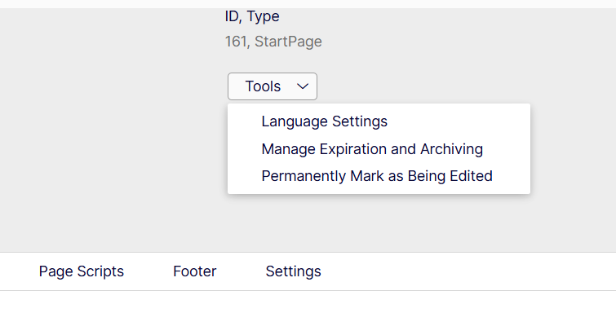The width and height of the screenshot is (616, 335).
Task: Click the Tools button text label
Action: coord(263,86)
